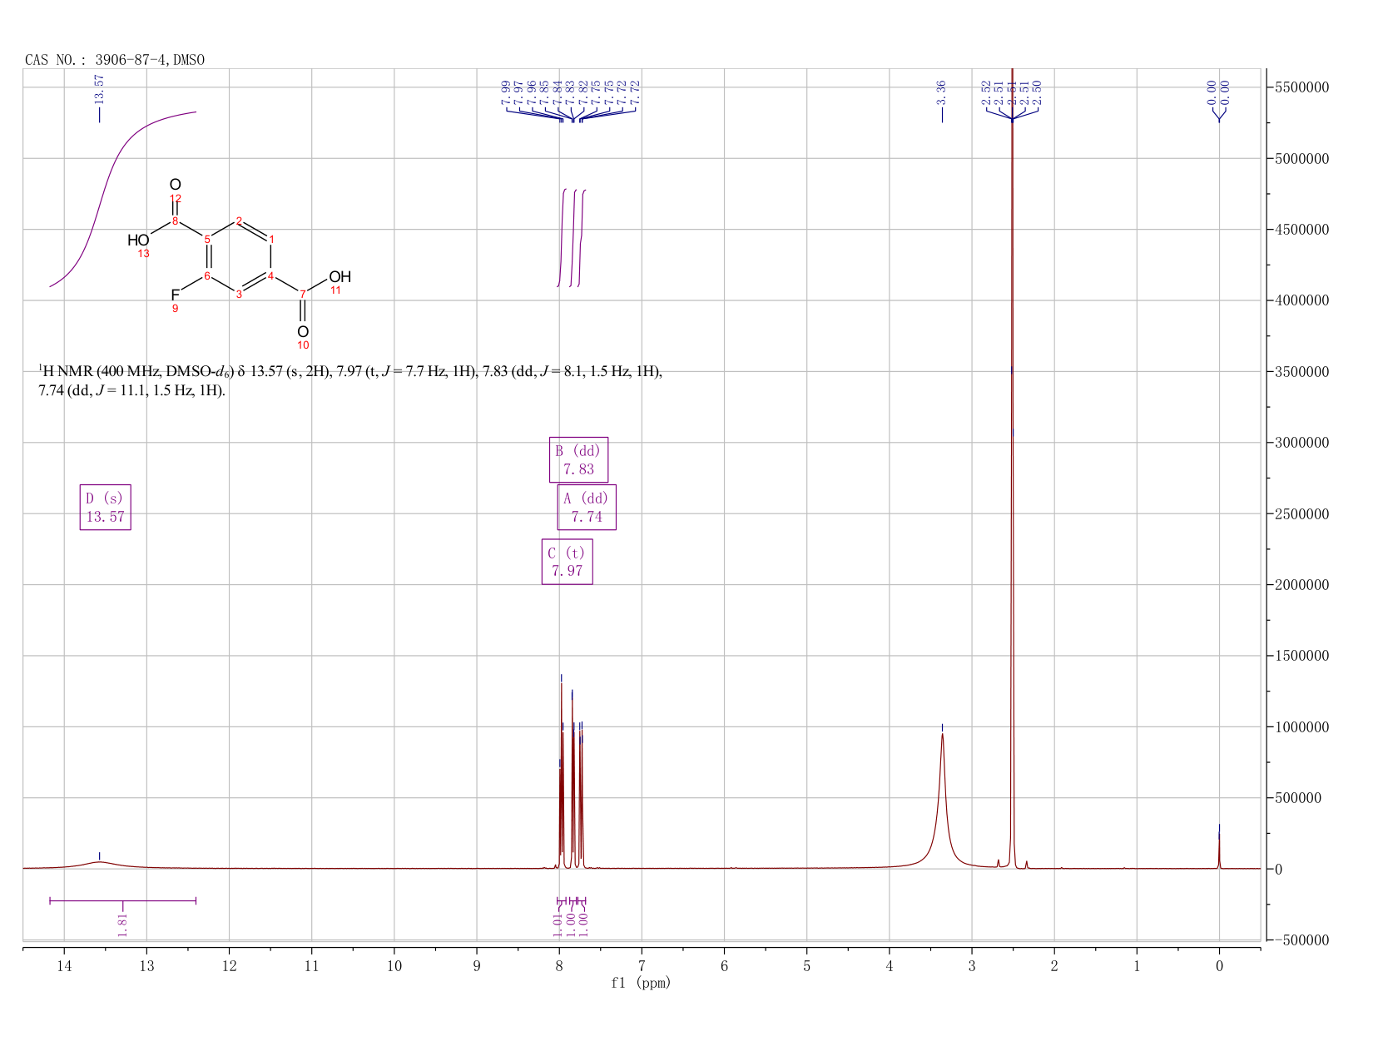Click the OH group labeled 11
Image resolution: width=1373 pixels, height=1061 pixels.
(x=340, y=276)
